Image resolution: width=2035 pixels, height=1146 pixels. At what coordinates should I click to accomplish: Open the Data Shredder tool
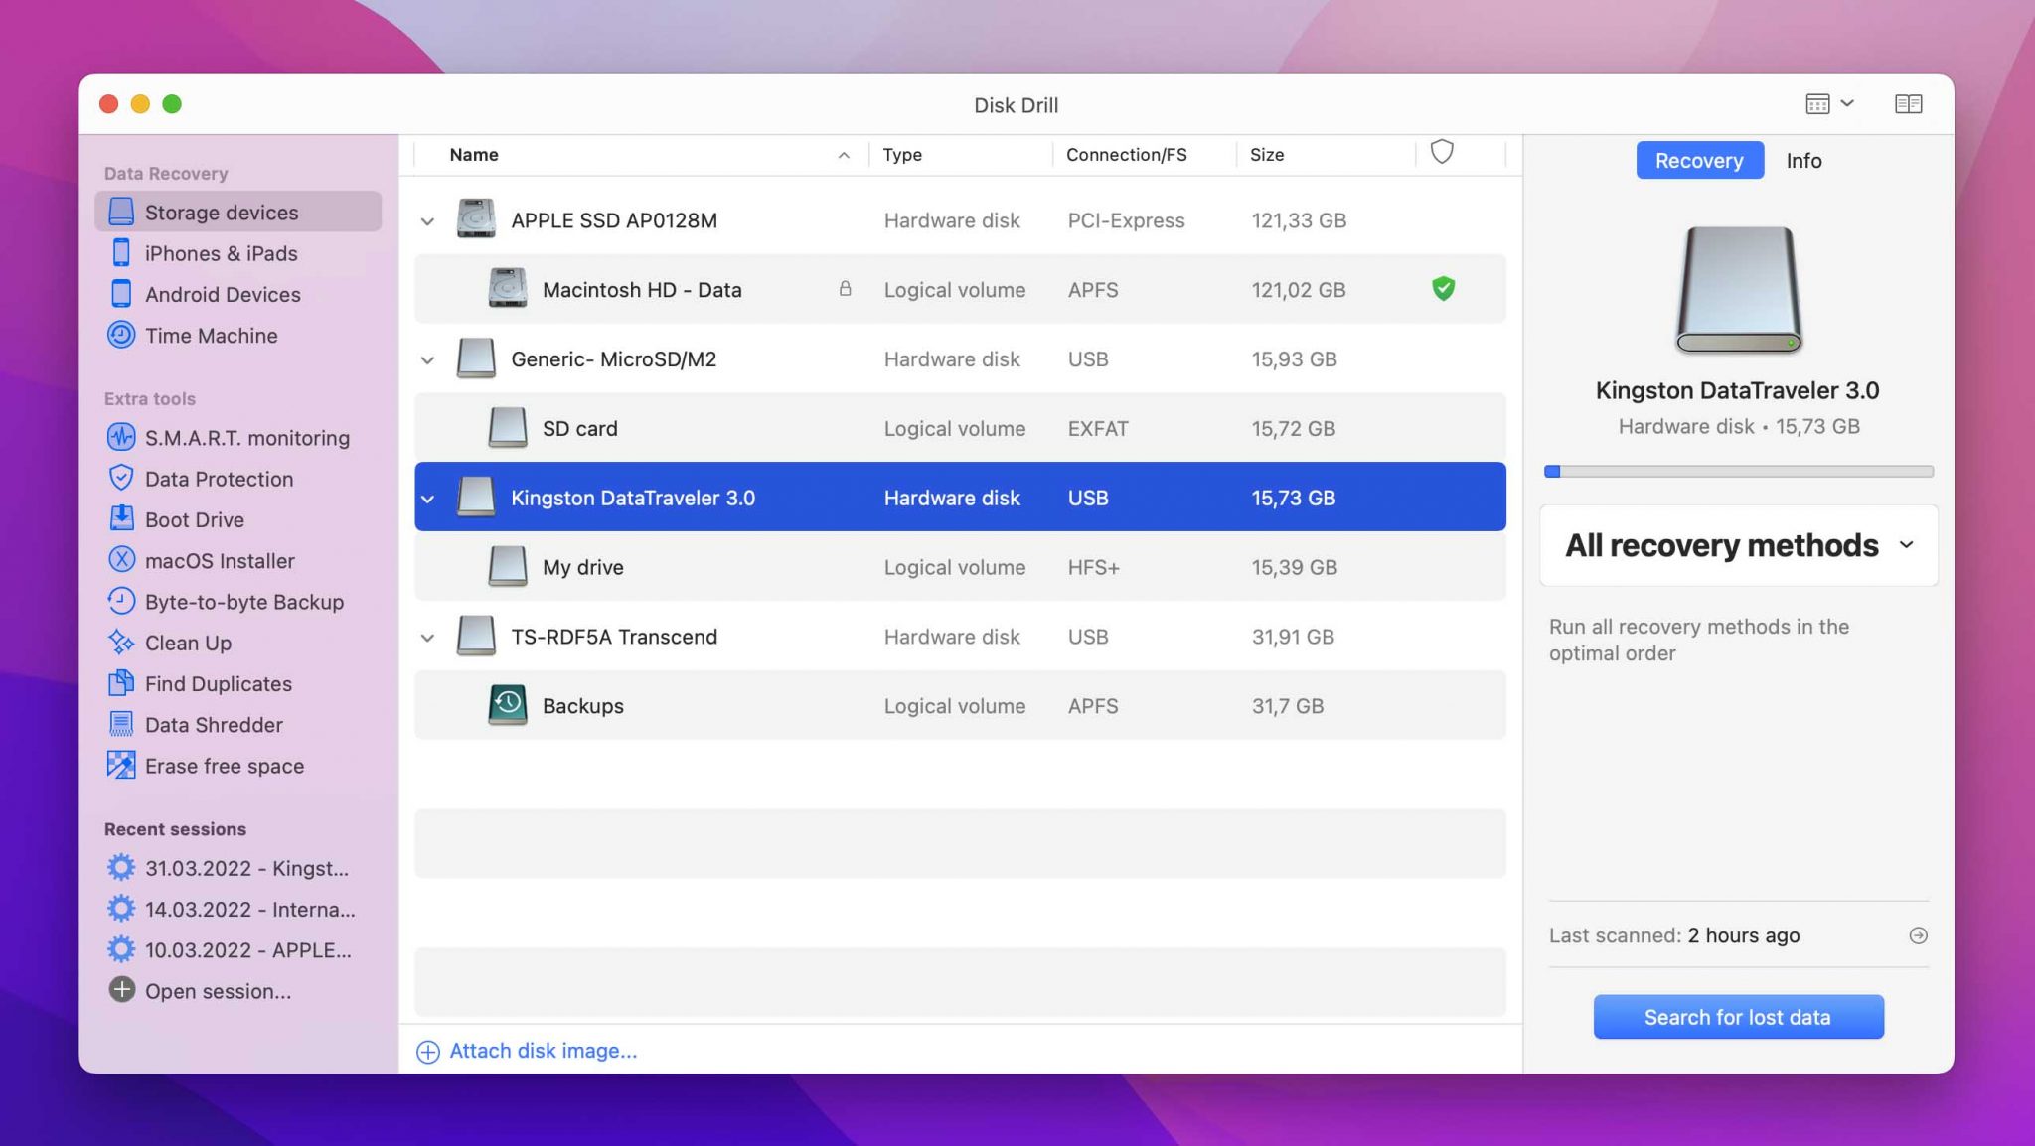[213, 724]
